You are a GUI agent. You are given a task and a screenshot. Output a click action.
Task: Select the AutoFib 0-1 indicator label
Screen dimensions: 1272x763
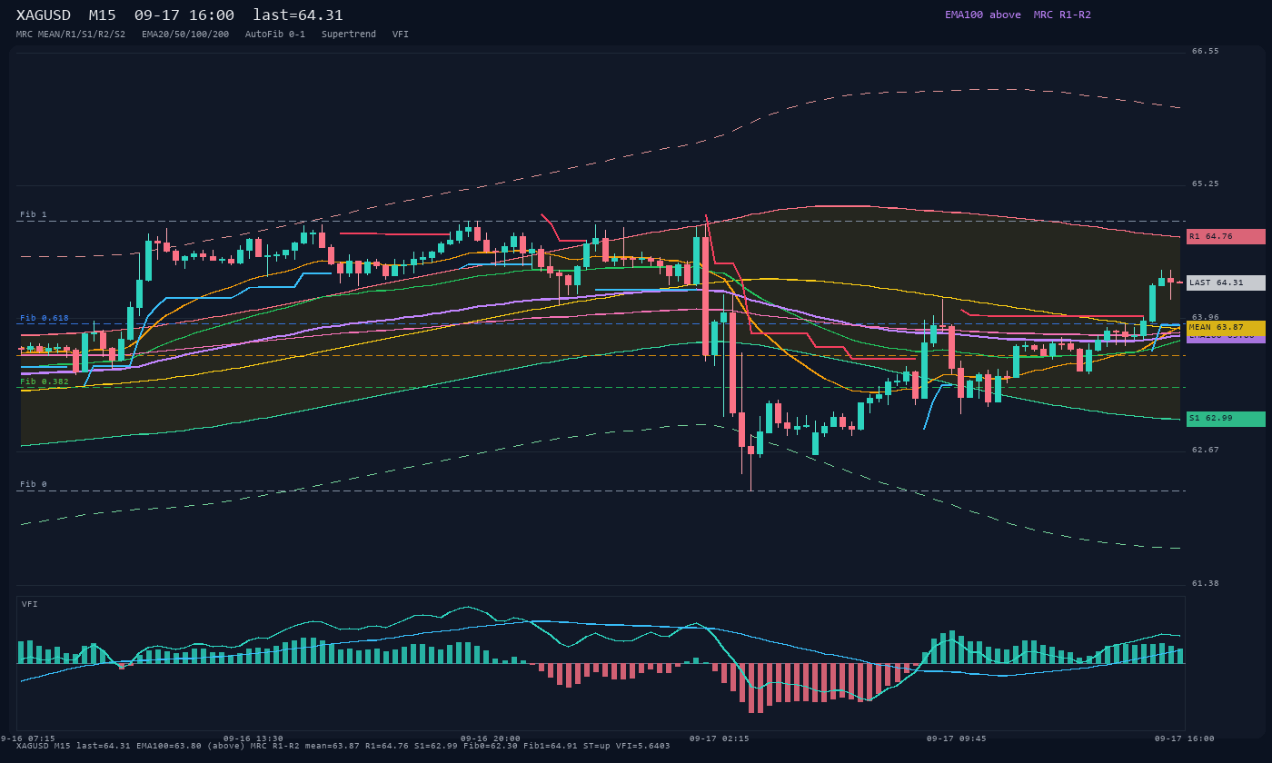pyautogui.click(x=275, y=35)
